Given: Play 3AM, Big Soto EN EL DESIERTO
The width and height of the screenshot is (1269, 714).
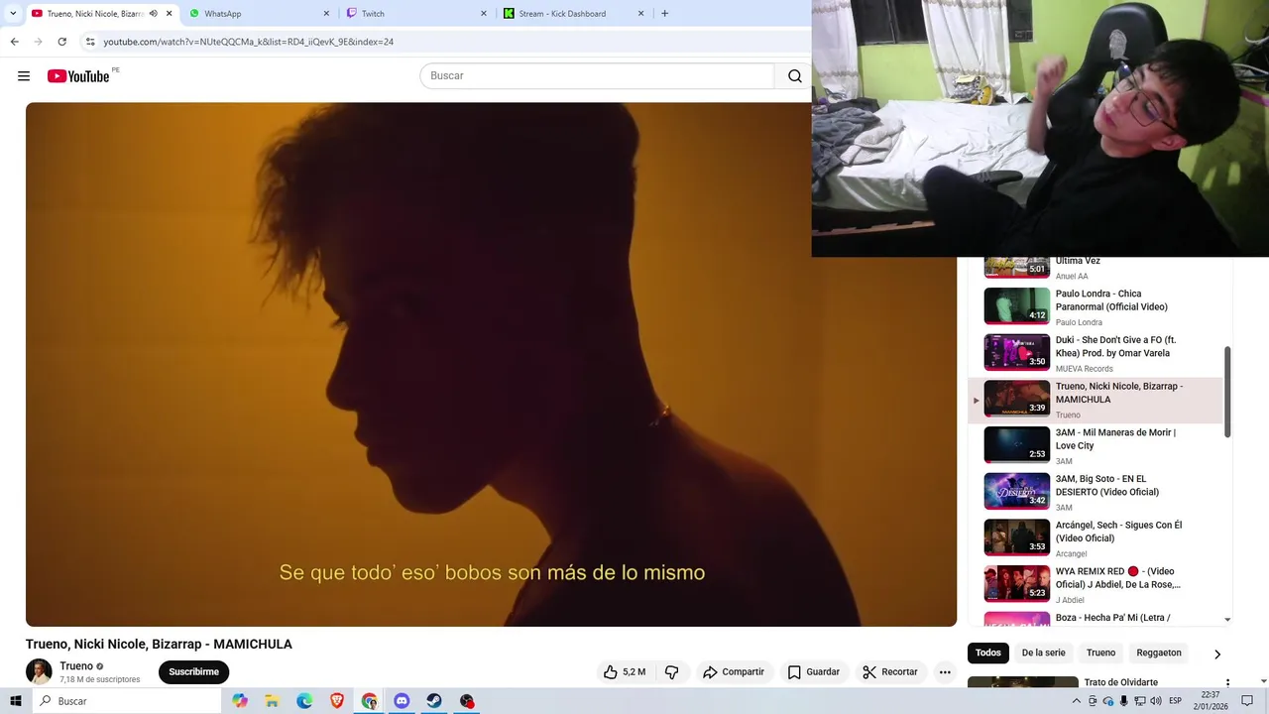Looking at the screenshot, I should (x=1096, y=492).
